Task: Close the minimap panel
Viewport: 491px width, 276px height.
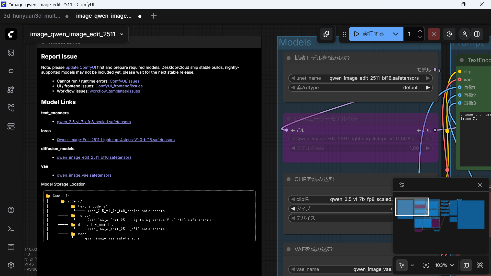Action: [x=480, y=185]
